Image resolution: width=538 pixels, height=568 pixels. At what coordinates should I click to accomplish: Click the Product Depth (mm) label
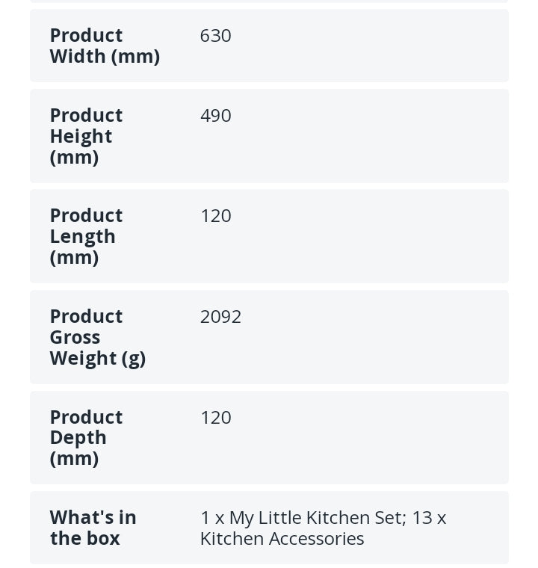(86, 437)
